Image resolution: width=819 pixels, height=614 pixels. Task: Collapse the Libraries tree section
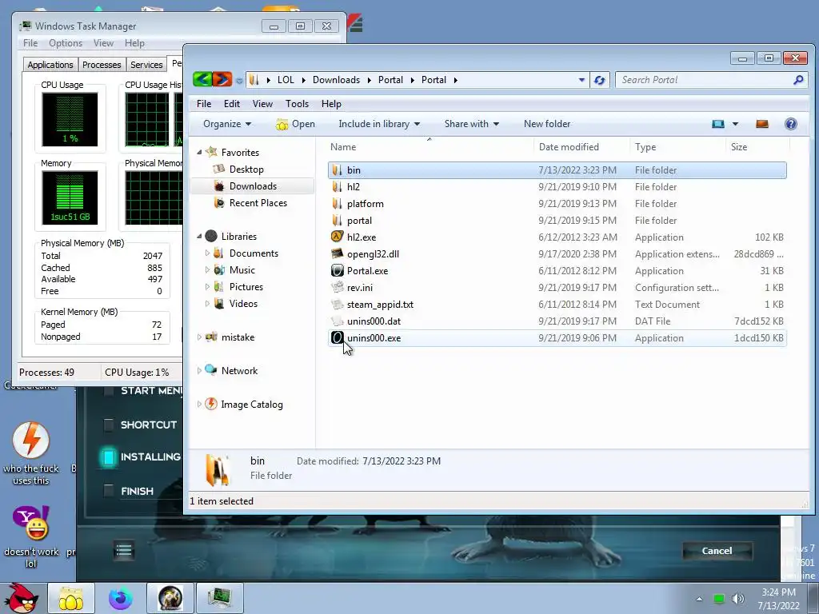tap(199, 236)
